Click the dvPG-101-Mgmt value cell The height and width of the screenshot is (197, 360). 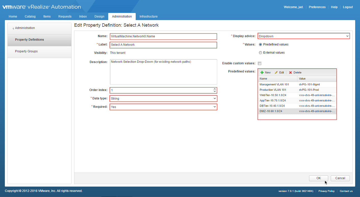pyautogui.click(x=317, y=84)
